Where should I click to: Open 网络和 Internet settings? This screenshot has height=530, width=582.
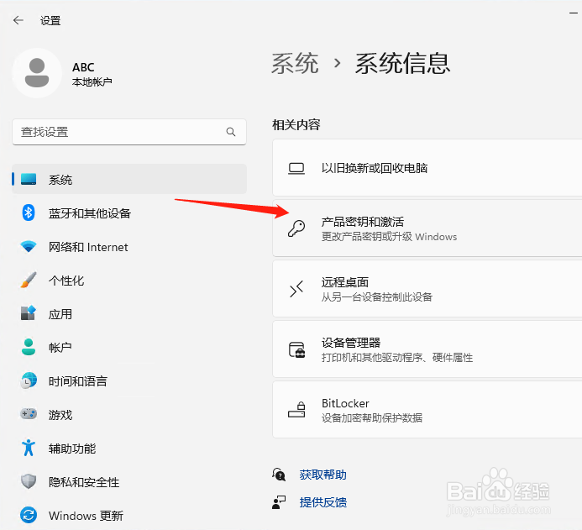pyautogui.click(x=129, y=247)
